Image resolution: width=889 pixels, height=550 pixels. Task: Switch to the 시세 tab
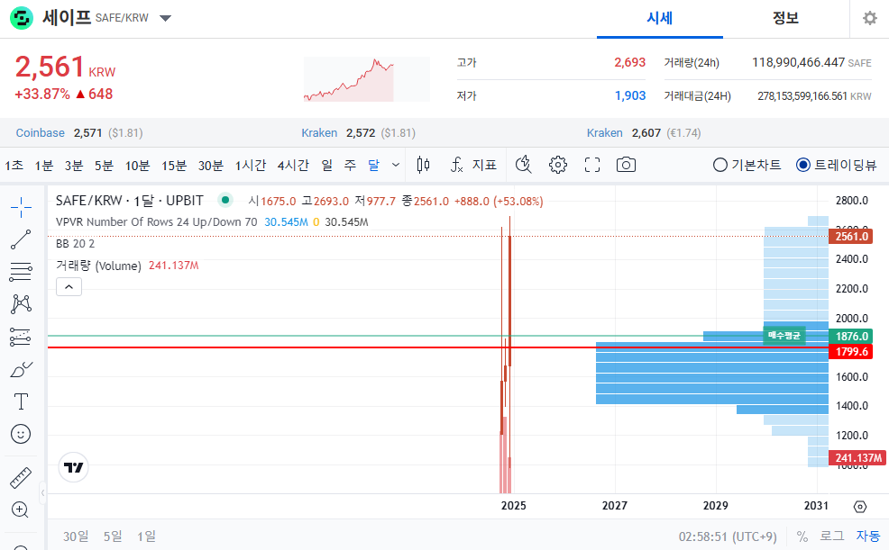(659, 18)
